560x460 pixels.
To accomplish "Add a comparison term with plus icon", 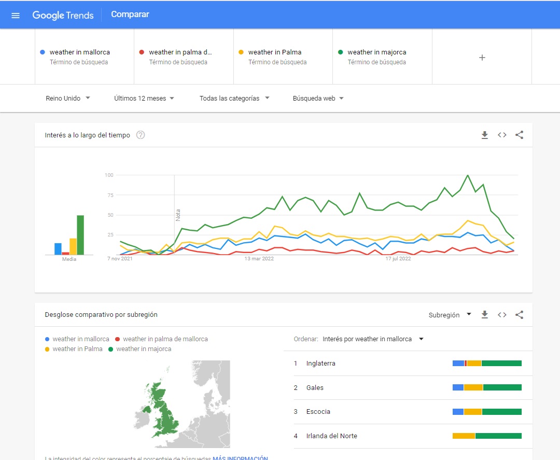I will coord(482,58).
